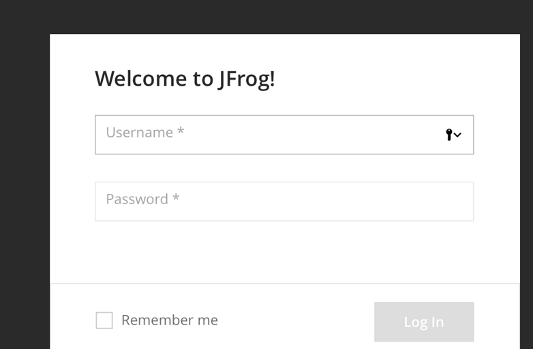This screenshot has height=349, width=533.
Task: Click the key icon in Username field
Action: 450,135
